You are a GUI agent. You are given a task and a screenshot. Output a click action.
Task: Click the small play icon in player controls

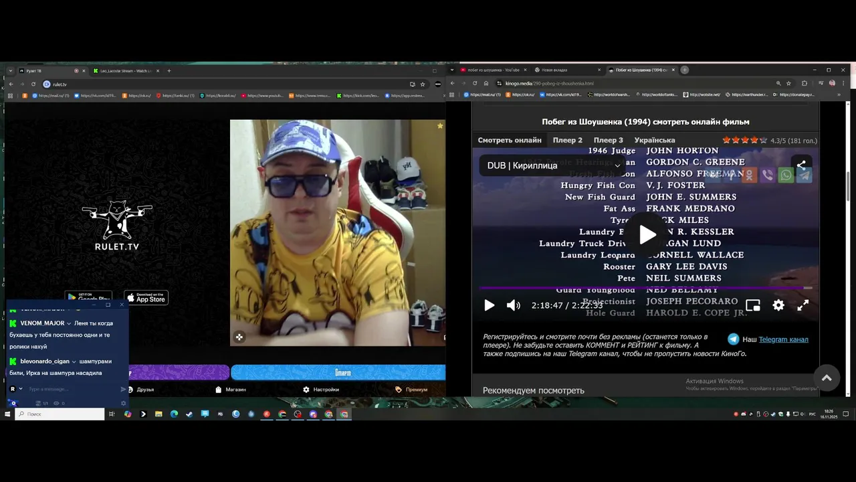click(489, 305)
